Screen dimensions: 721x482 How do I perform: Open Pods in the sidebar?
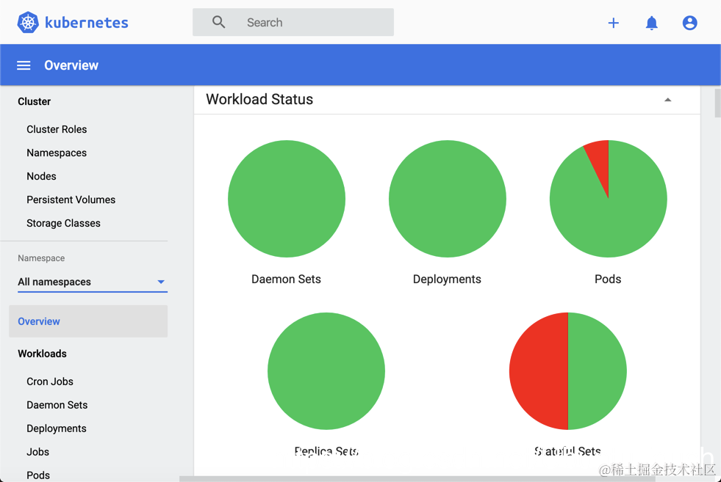(38, 475)
